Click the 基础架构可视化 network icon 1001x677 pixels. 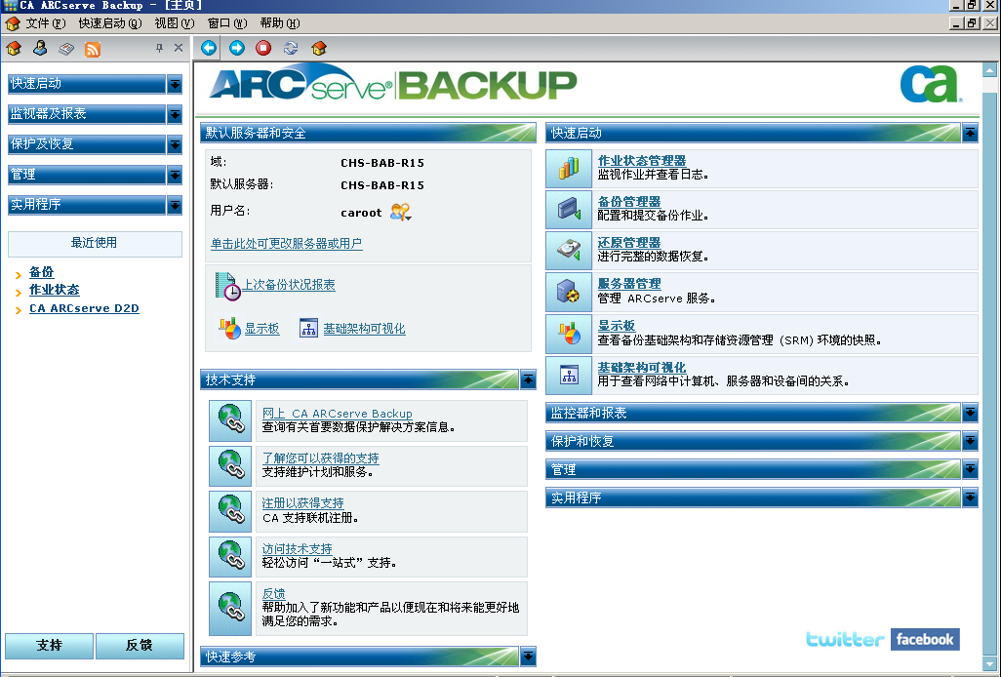click(x=569, y=374)
